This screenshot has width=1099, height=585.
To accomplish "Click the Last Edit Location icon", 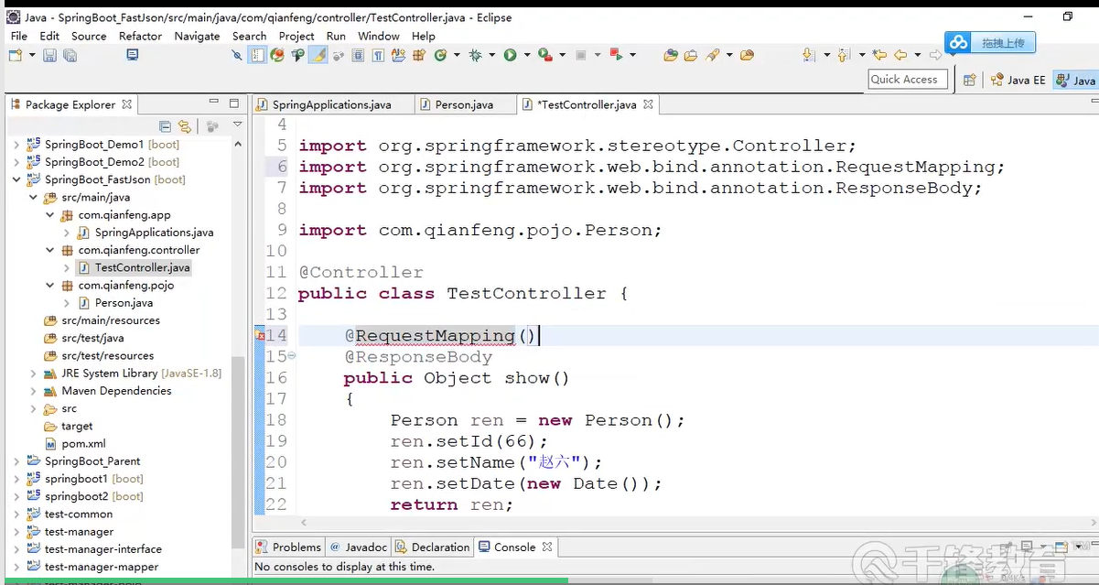I will pos(879,55).
